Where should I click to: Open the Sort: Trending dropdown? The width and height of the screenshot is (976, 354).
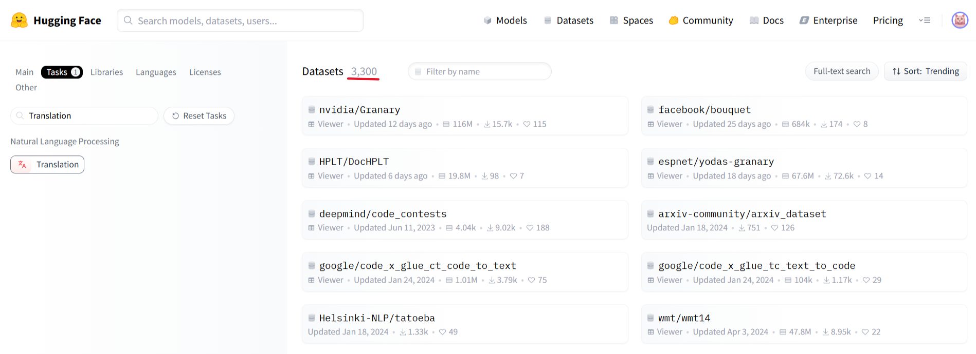click(x=926, y=71)
